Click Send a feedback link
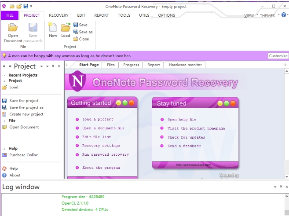 [x=184, y=146]
